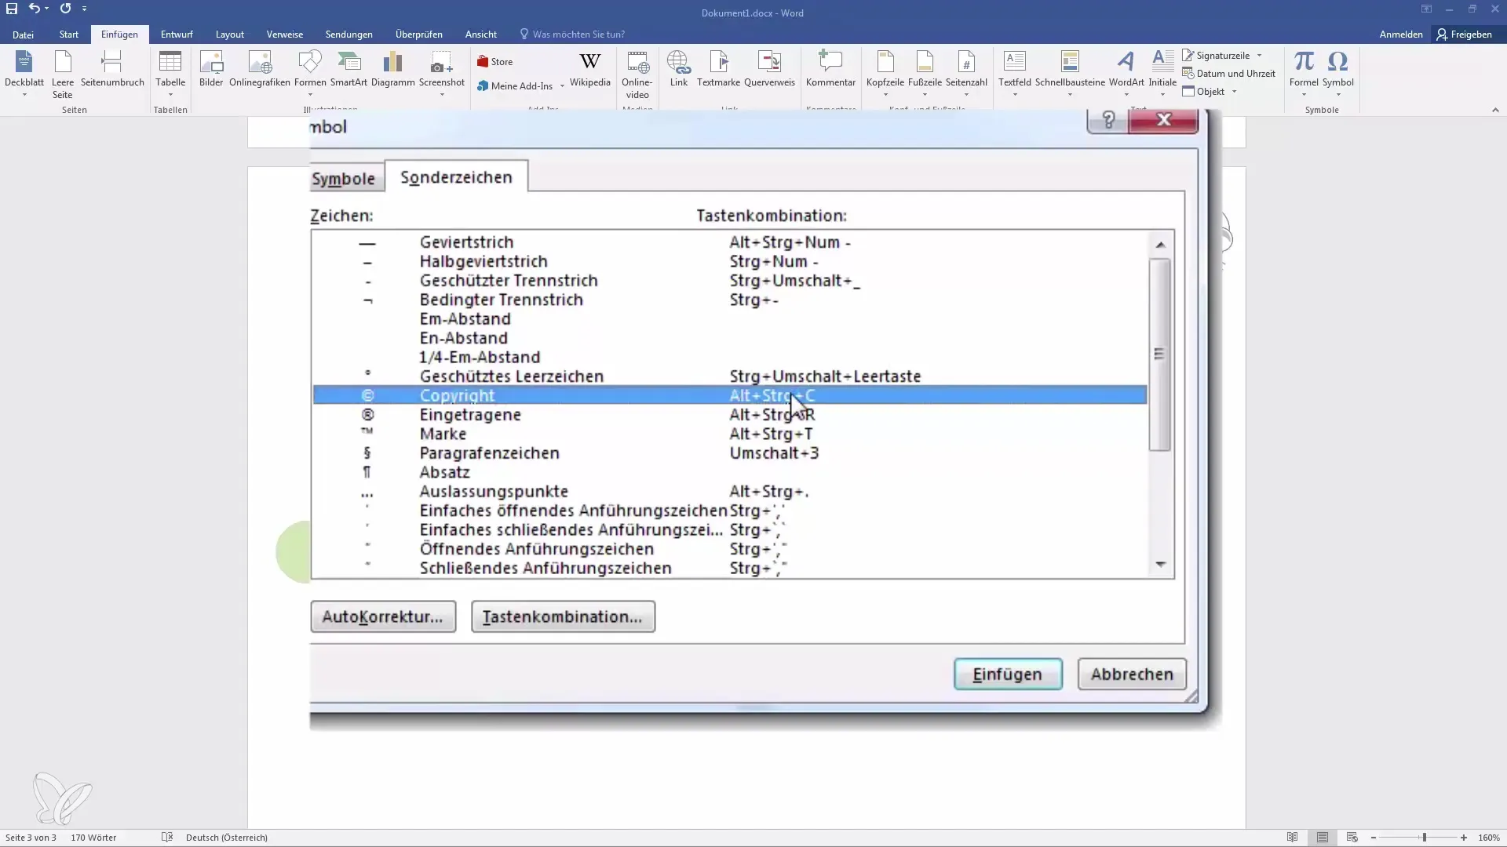This screenshot has width=1507, height=847.
Task: Select the Copyright character row
Action: 730,395
